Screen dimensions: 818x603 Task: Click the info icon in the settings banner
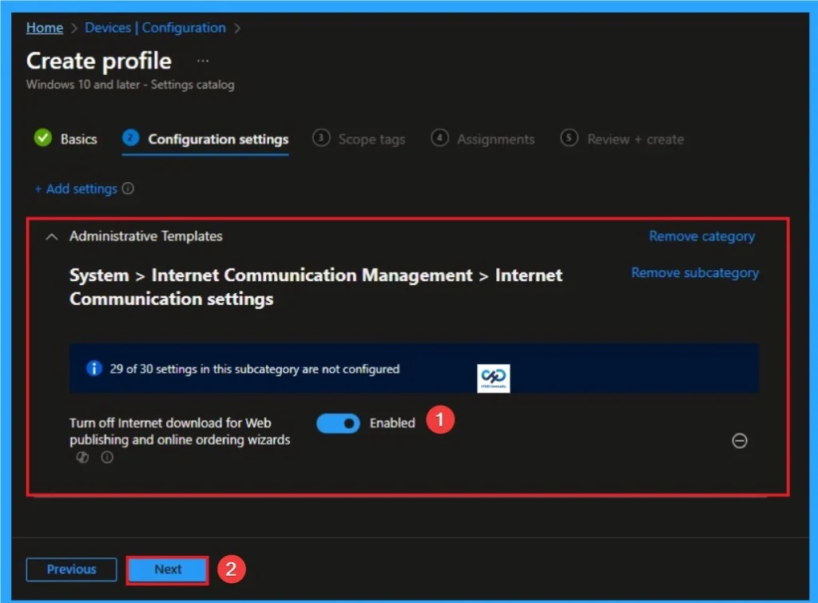93,369
